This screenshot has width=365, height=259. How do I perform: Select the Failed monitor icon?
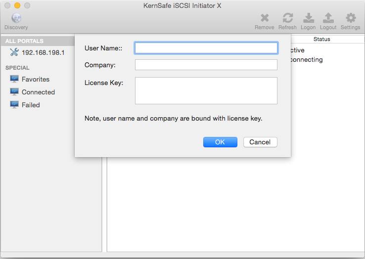(x=14, y=105)
